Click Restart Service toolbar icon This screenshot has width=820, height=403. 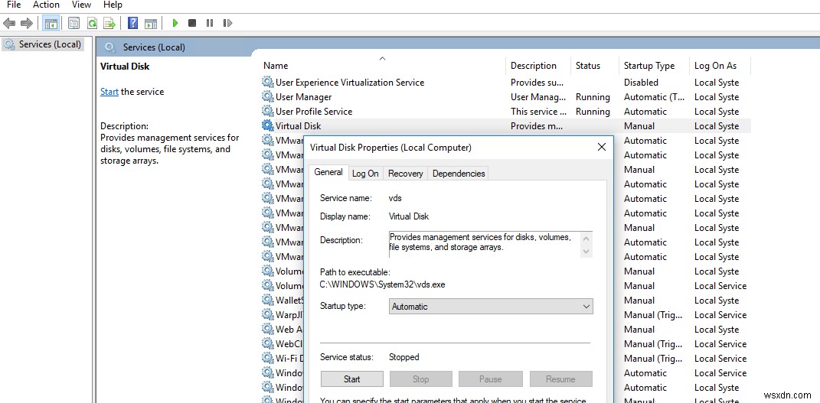click(227, 23)
